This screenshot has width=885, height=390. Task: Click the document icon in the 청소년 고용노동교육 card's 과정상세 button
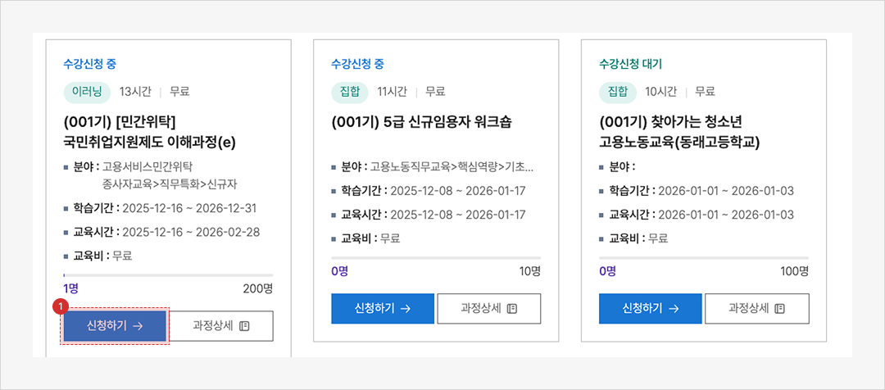tap(780, 309)
